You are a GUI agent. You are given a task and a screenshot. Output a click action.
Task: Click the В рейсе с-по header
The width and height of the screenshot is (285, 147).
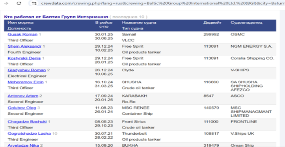(104, 25)
